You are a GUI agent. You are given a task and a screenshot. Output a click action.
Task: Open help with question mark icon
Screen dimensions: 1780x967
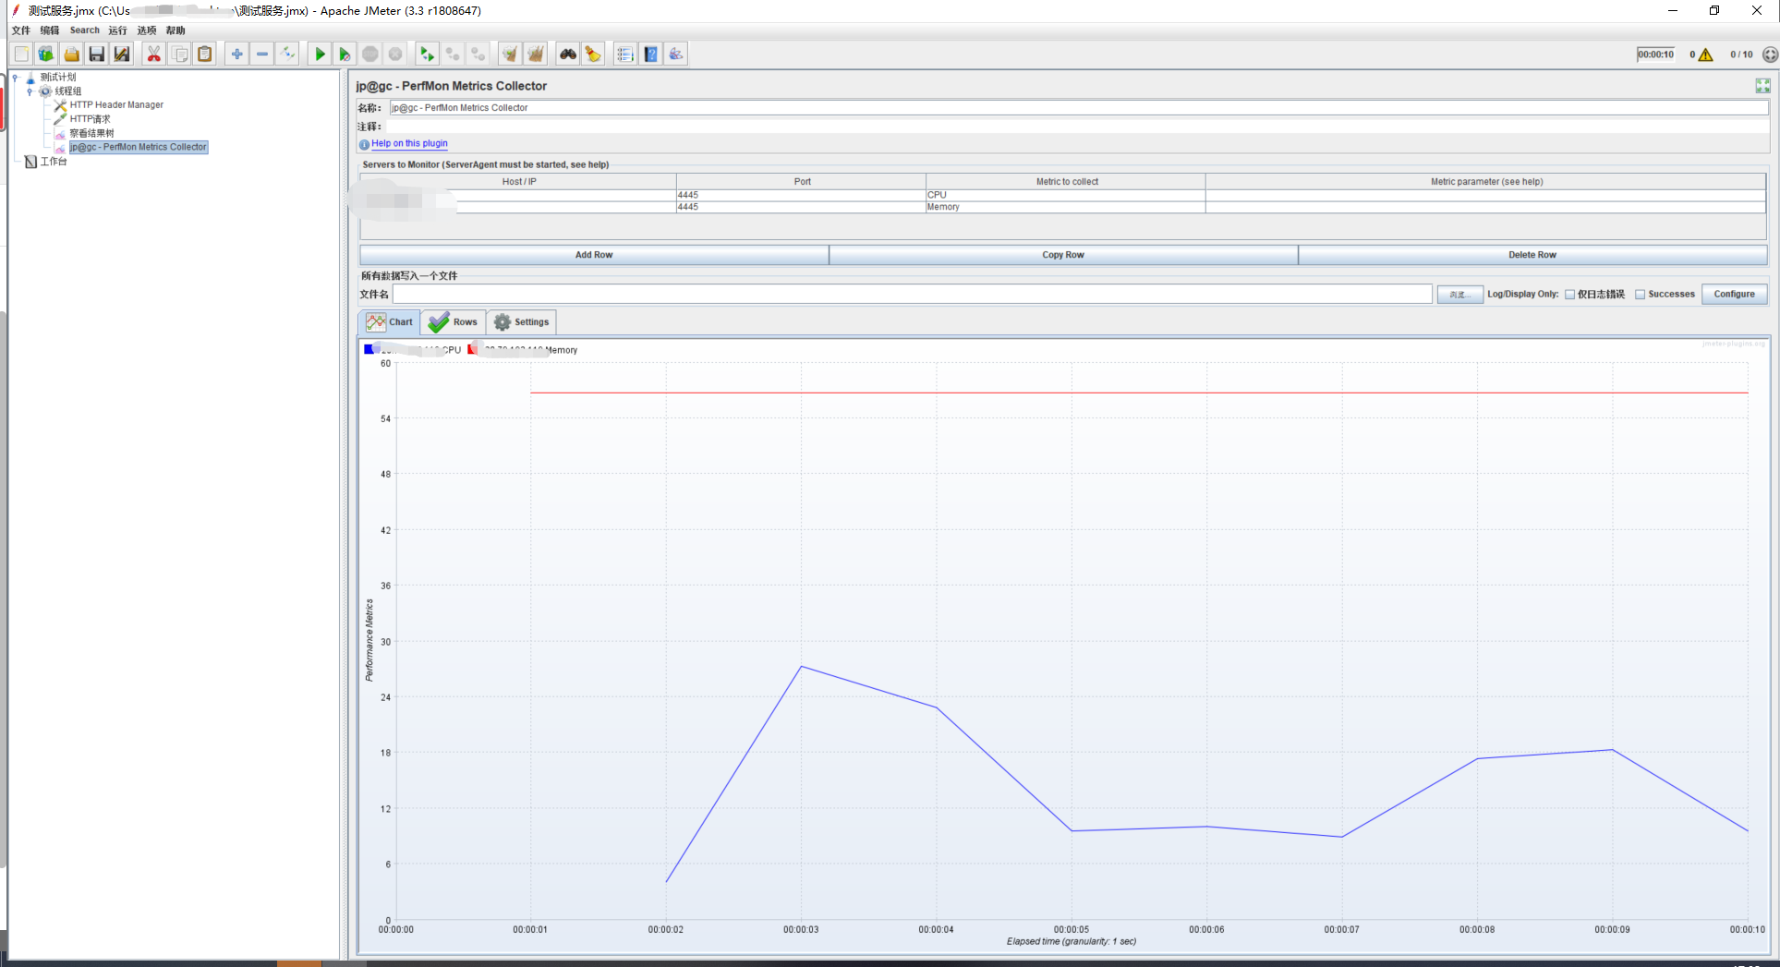point(650,54)
